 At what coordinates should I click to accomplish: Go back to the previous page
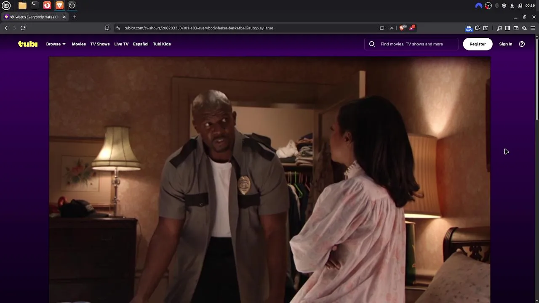tap(6, 28)
